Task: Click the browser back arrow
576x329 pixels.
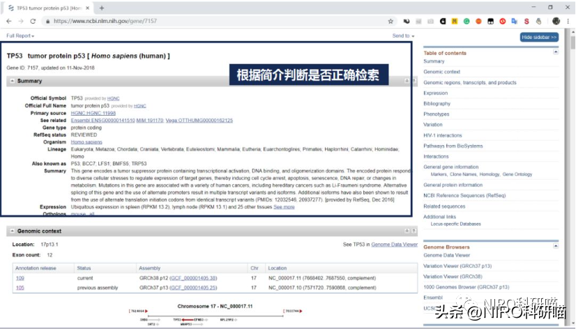Action: (8, 21)
